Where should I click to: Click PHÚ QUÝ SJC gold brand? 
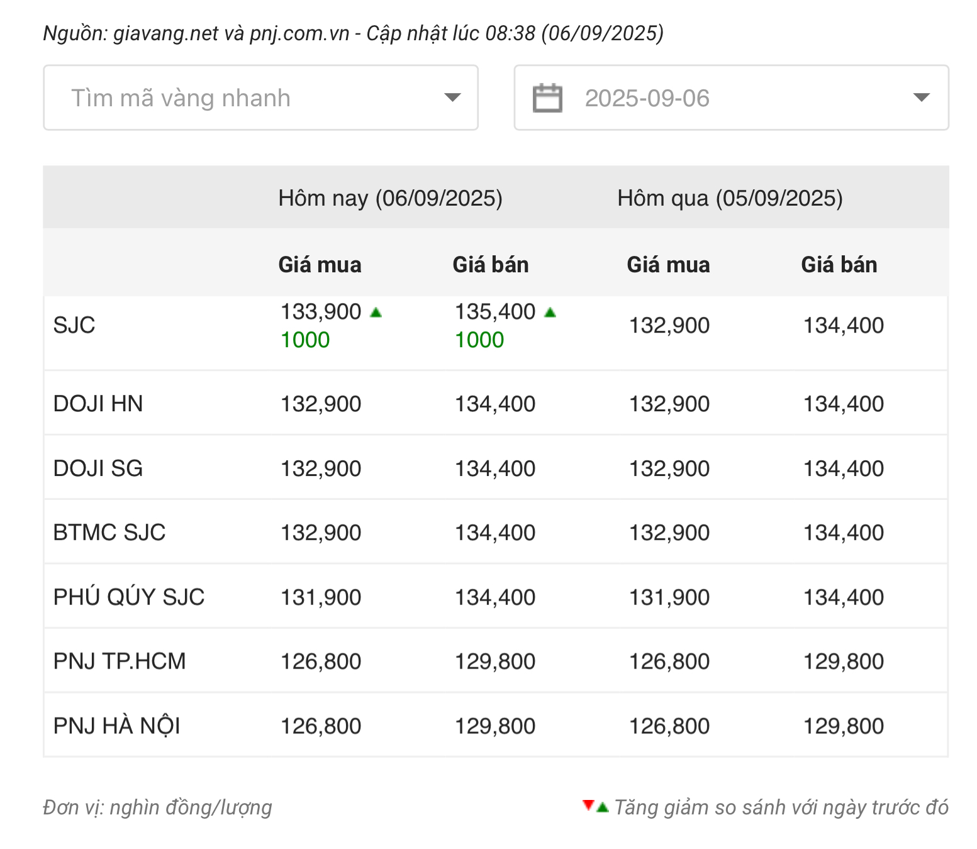(129, 597)
